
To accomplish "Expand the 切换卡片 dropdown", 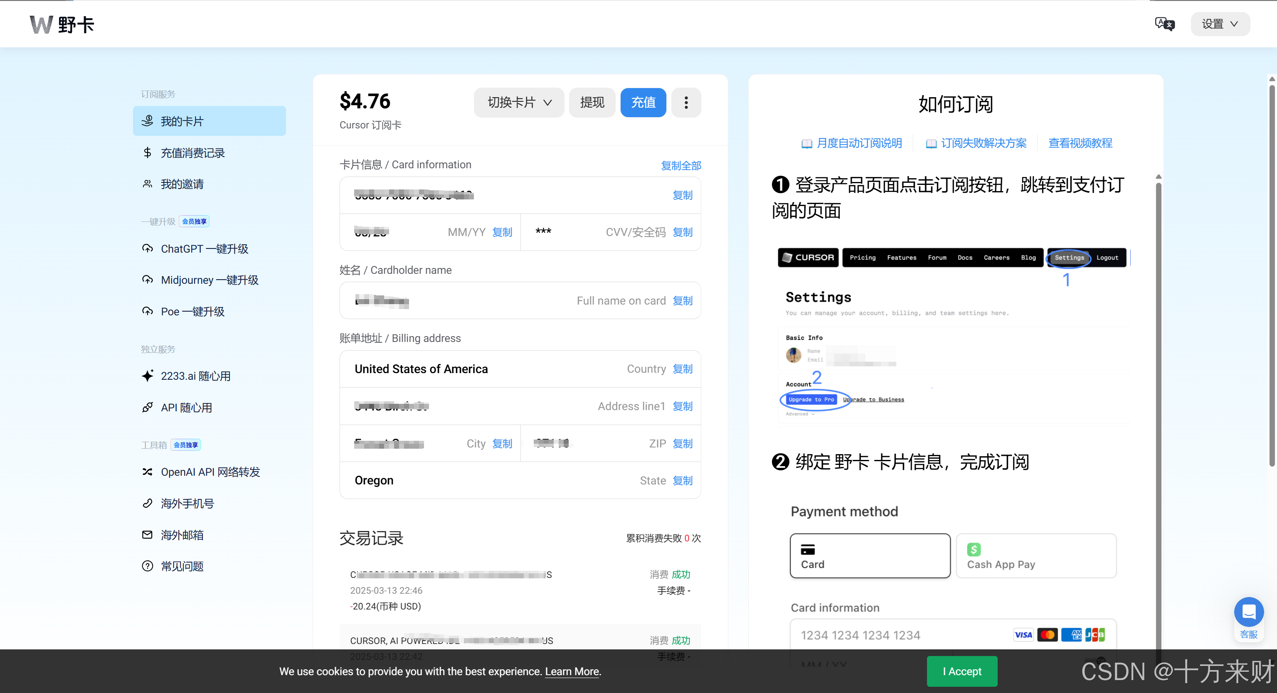I will 518,103.
